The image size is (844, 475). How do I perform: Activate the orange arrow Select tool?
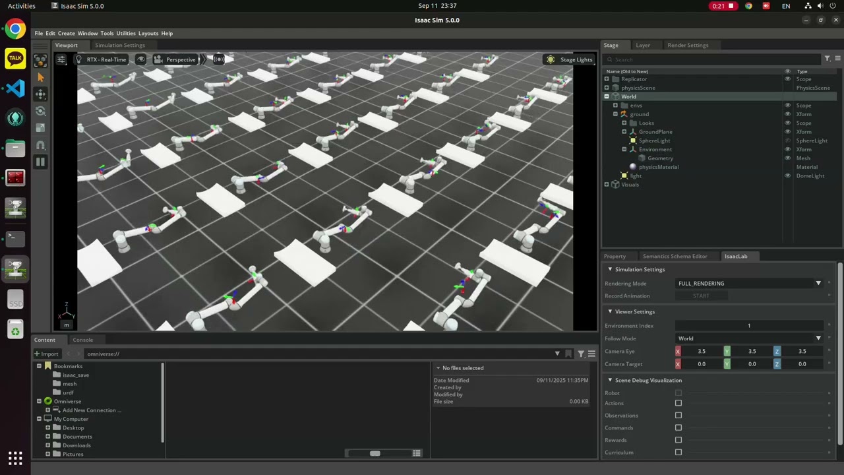(40, 77)
